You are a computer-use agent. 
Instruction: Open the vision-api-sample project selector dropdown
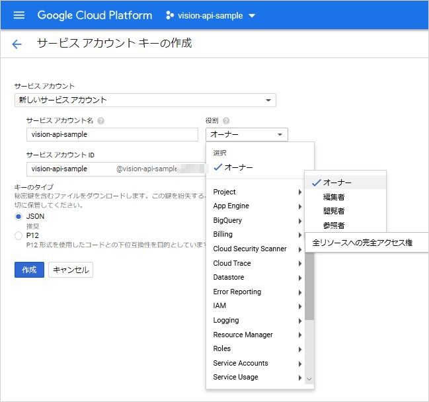[211, 16]
